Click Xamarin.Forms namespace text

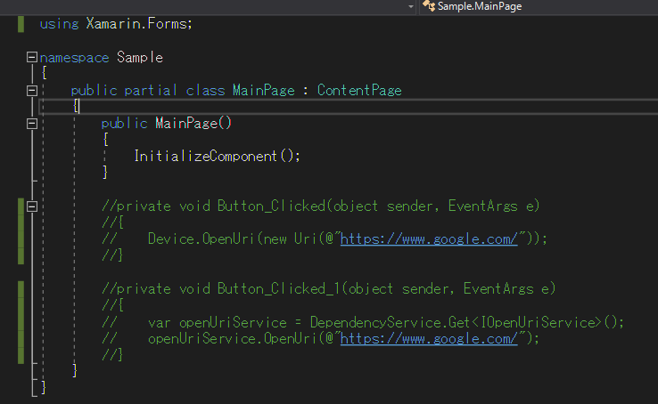point(138,24)
